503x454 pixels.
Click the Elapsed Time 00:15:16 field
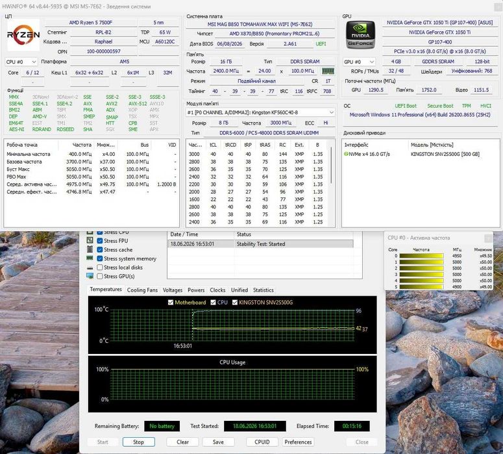[x=352, y=426]
